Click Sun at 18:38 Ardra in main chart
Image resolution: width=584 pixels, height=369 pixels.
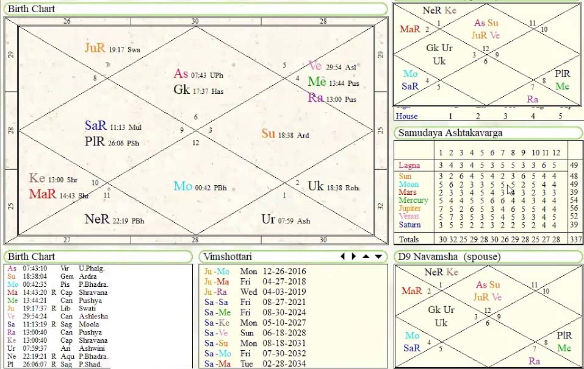(269, 134)
